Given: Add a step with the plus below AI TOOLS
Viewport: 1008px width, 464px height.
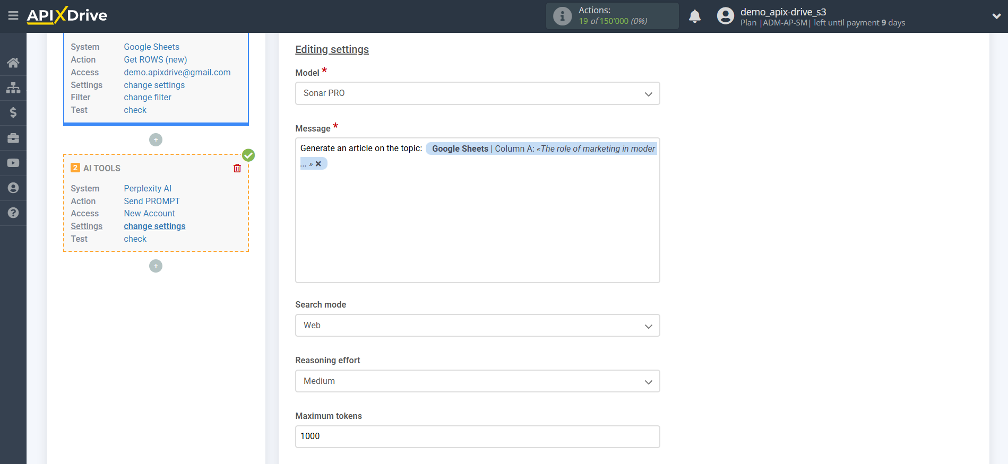Looking at the screenshot, I should (x=156, y=266).
